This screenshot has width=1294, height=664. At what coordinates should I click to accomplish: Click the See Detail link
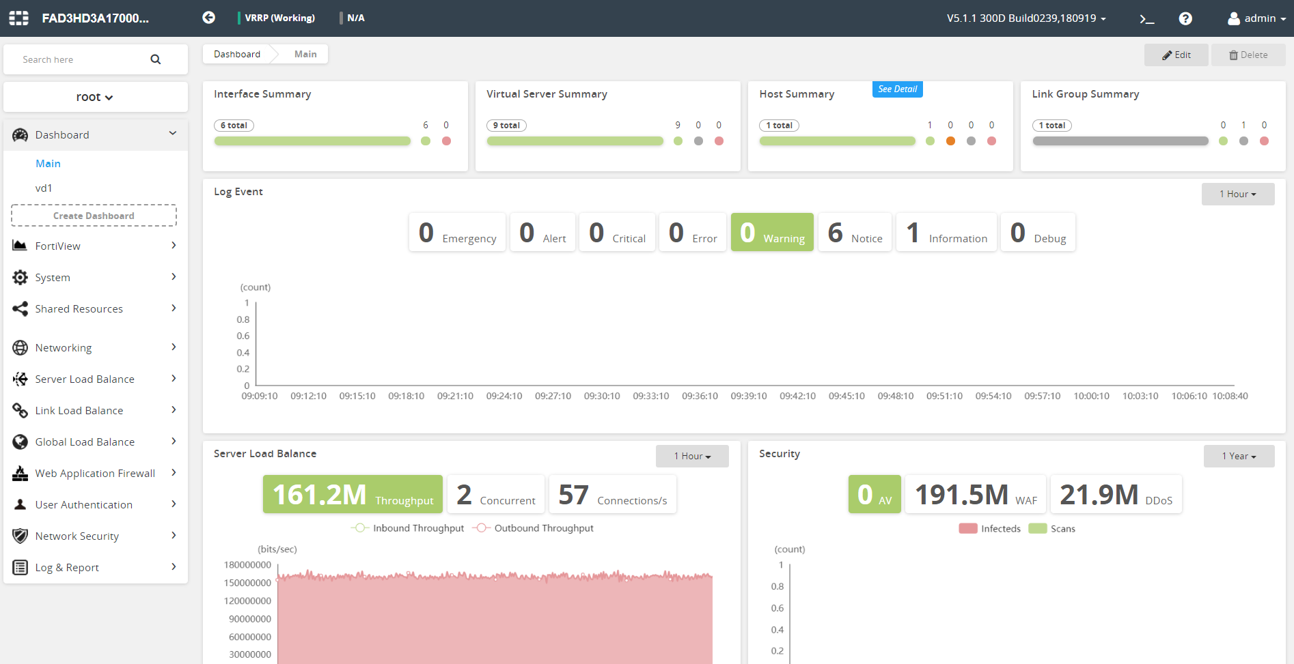coord(897,89)
